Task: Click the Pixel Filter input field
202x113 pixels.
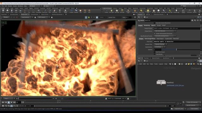Action: (177, 41)
